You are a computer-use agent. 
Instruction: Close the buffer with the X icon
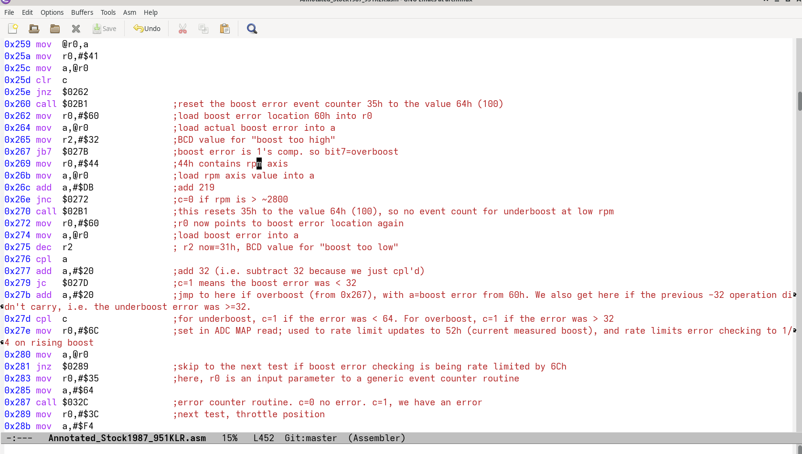76,29
